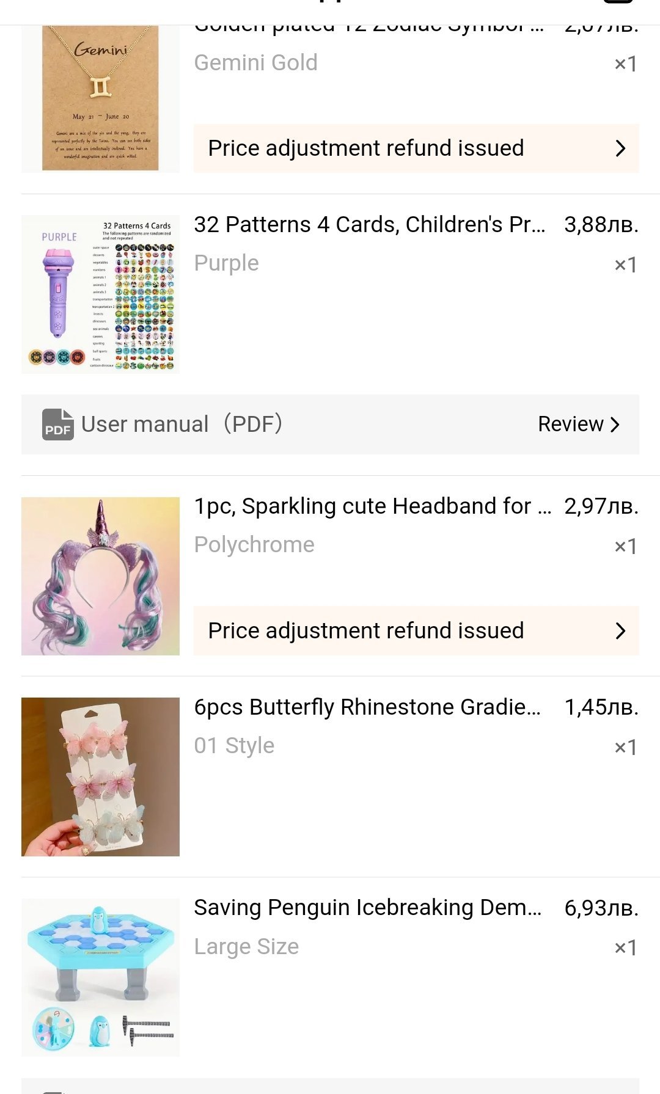Open the Saving Penguin game thumbnail
The height and width of the screenshot is (1094, 660).
click(x=100, y=977)
